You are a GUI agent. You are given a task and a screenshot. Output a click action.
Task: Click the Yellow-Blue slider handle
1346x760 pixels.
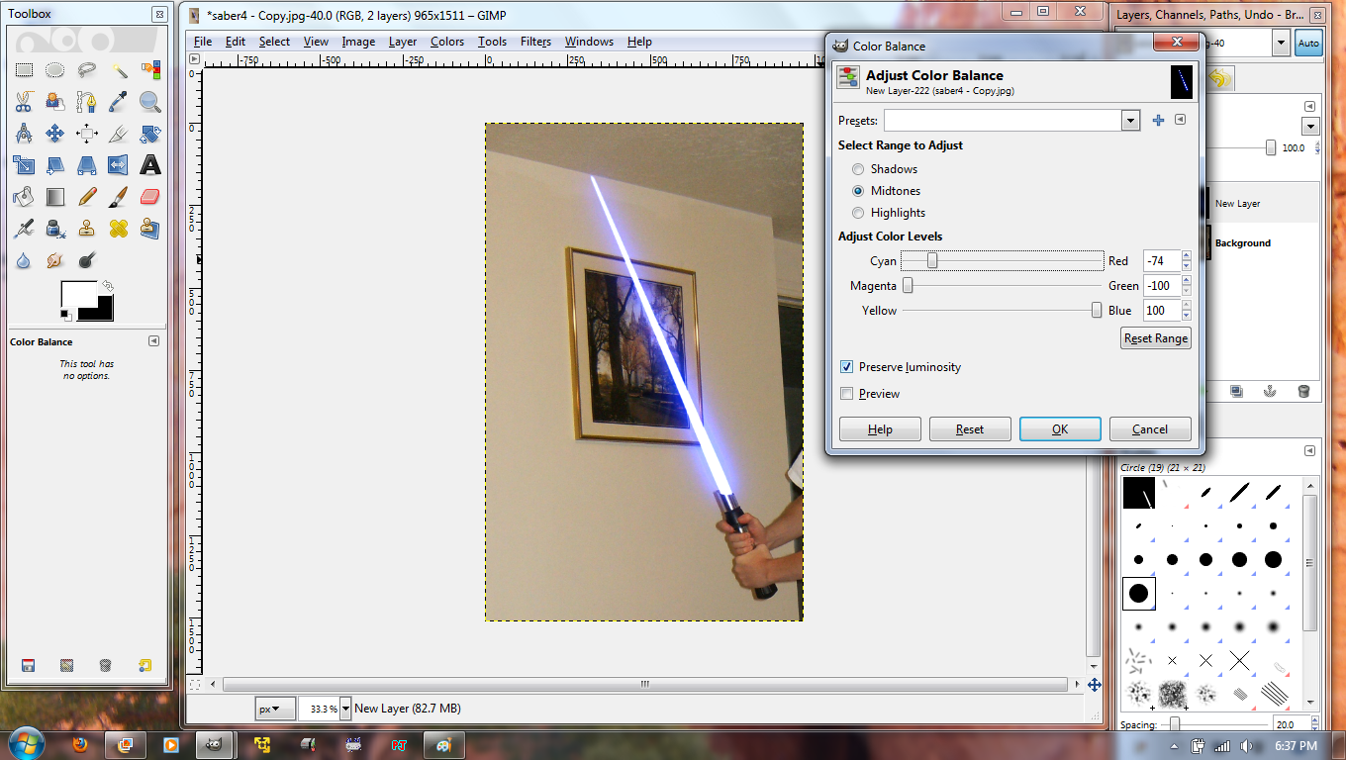1097,311
